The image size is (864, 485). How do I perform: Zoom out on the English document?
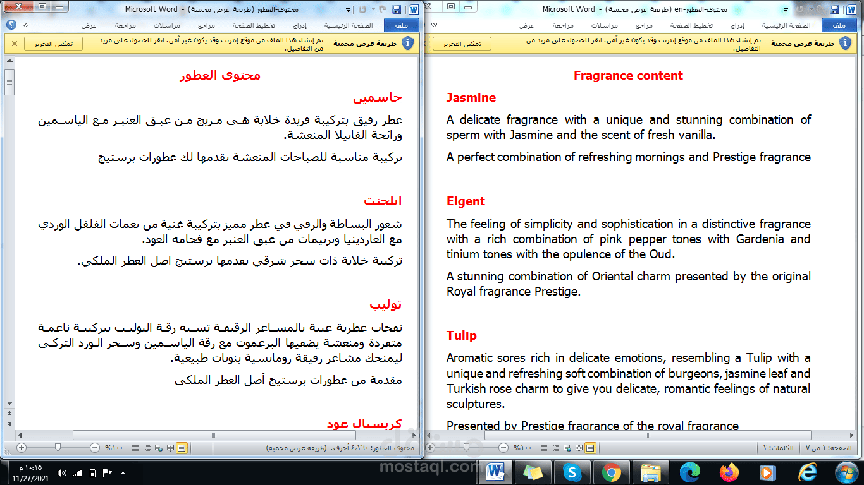(503, 448)
